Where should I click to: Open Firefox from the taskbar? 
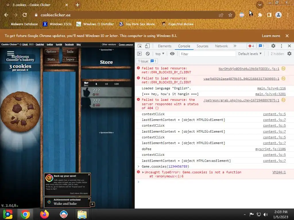click(x=45, y=214)
